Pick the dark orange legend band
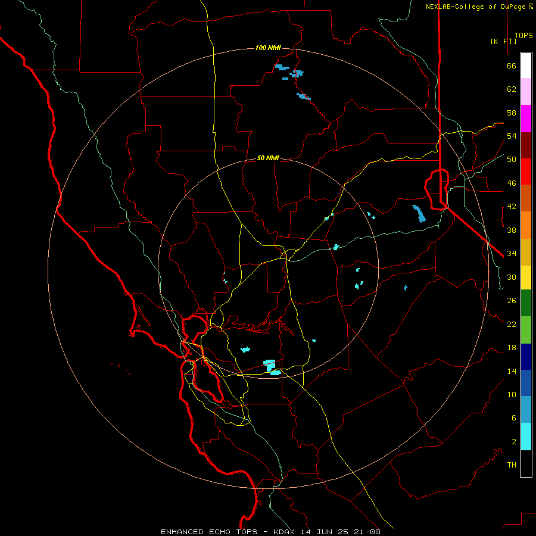 (x=526, y=198)
